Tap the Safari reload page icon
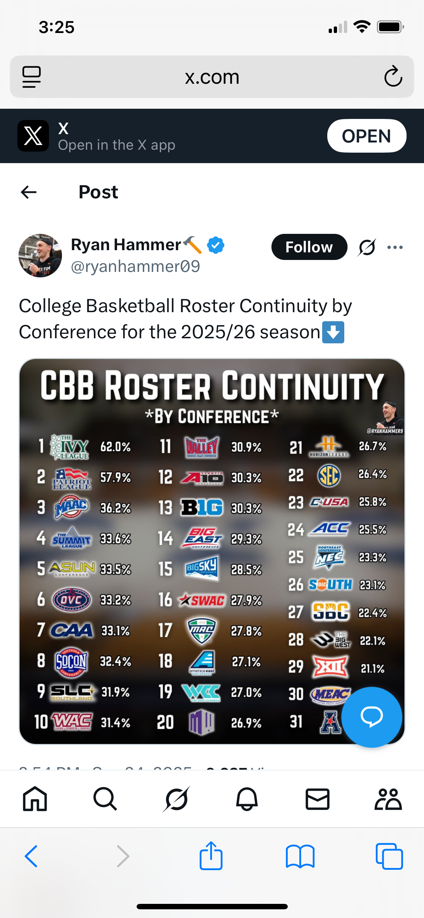The image size is (424, 918). 393,76
